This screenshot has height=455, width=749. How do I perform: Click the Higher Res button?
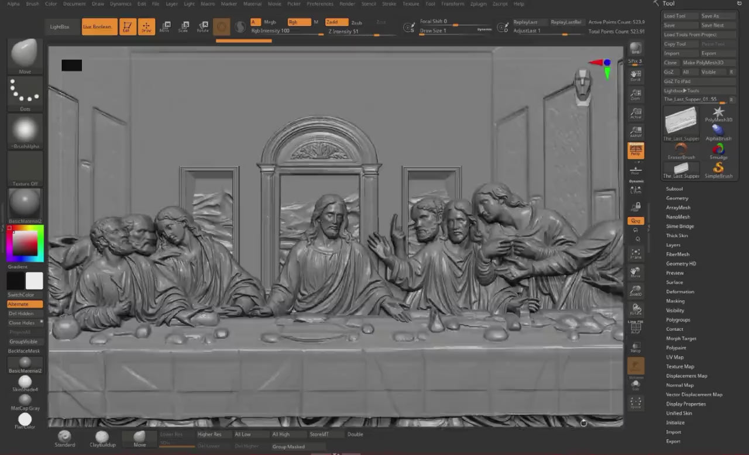213,435
